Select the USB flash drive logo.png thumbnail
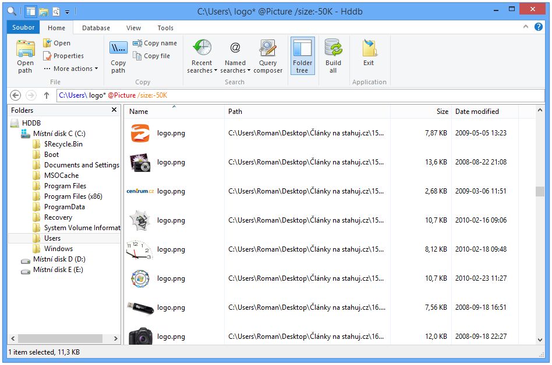The height and width of the screenshot is (365, 552). [x=140, y=307]
